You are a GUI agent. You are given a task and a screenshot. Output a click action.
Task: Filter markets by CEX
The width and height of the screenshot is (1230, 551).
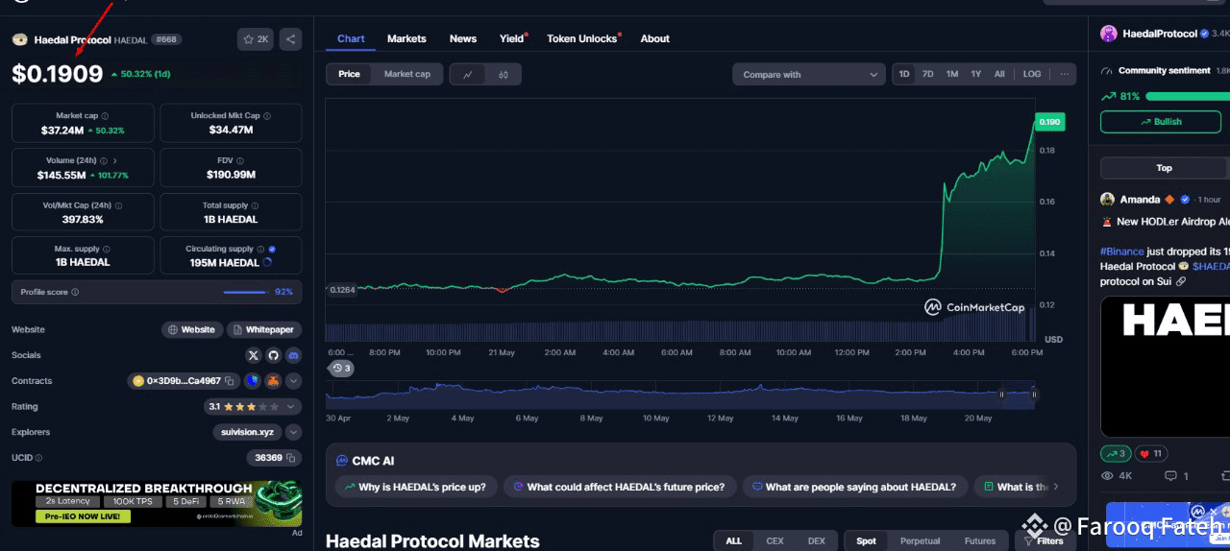[x=775, y=540]
